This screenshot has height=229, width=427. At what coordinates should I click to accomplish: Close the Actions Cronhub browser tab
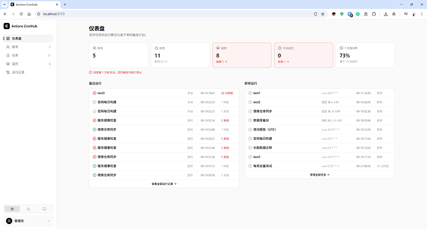[57, 4]
